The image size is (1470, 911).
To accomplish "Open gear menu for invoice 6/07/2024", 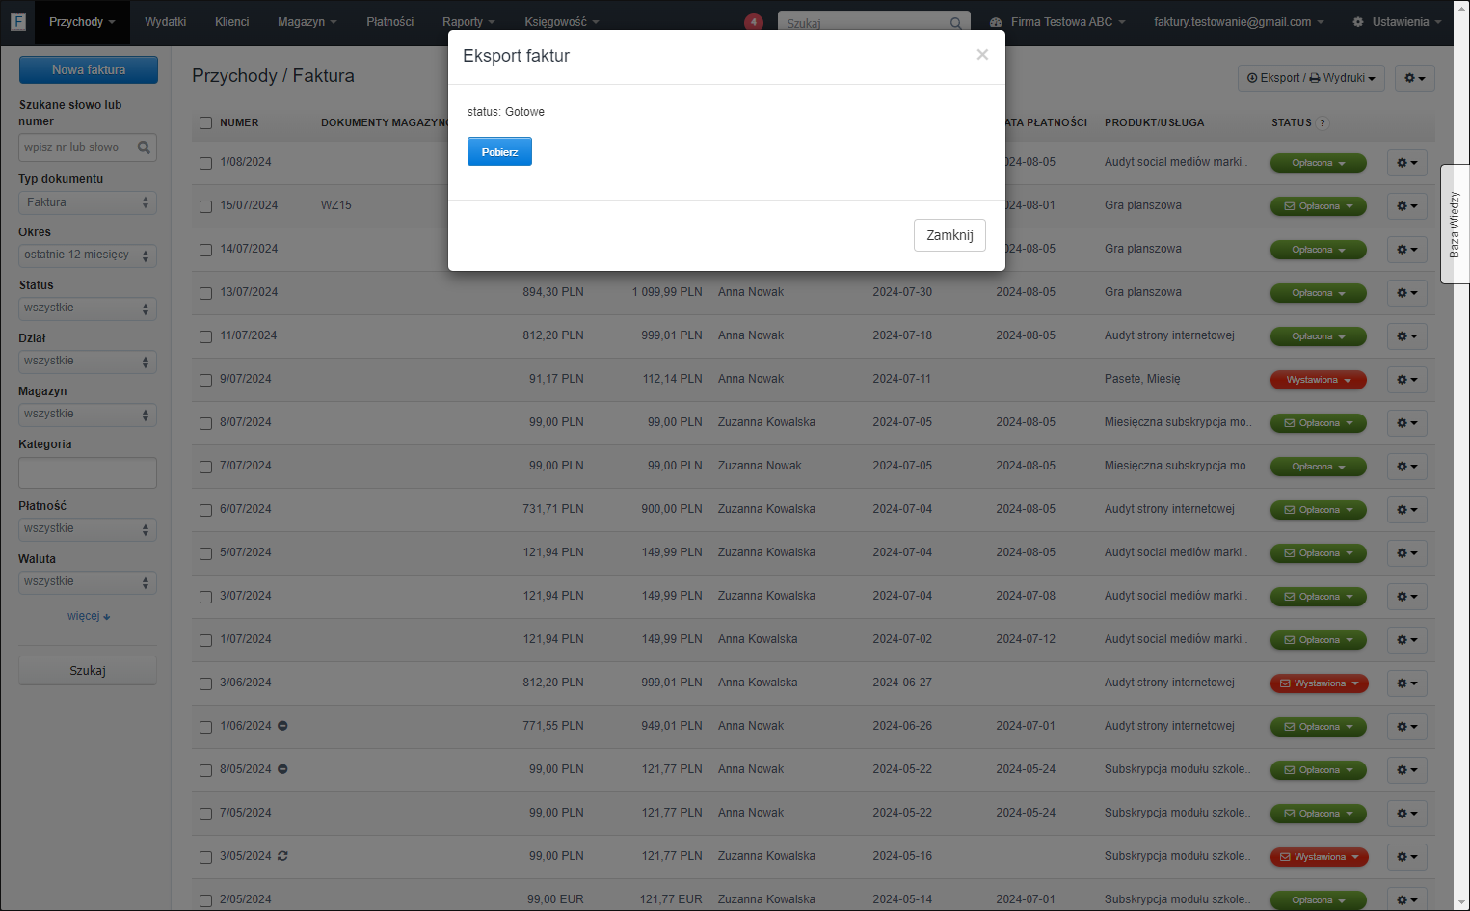I will pyautogui.click(x=1407, y=510).
